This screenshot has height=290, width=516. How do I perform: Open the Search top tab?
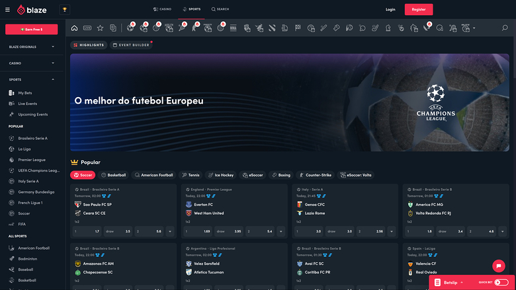pos(220,9)
